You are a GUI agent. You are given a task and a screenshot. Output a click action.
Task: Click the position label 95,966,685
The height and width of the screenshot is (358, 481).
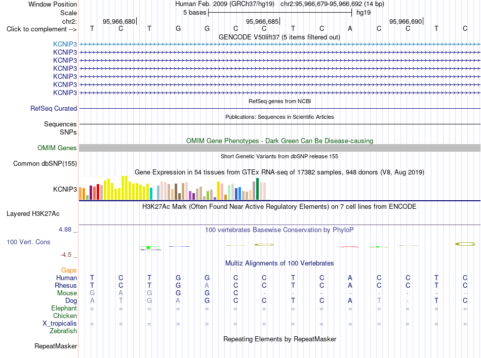click(x=262, y=21)
